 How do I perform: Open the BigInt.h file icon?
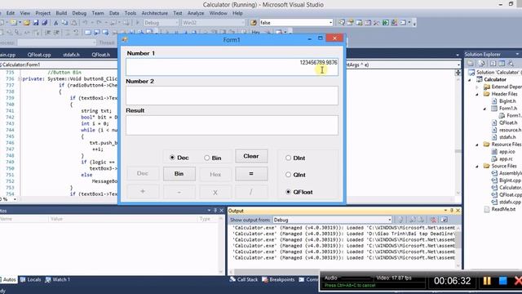494,101
